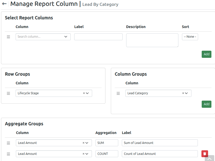215x161 pixels.
Task: Click the Column Groups heading
Action: click(x=131, y=74)
